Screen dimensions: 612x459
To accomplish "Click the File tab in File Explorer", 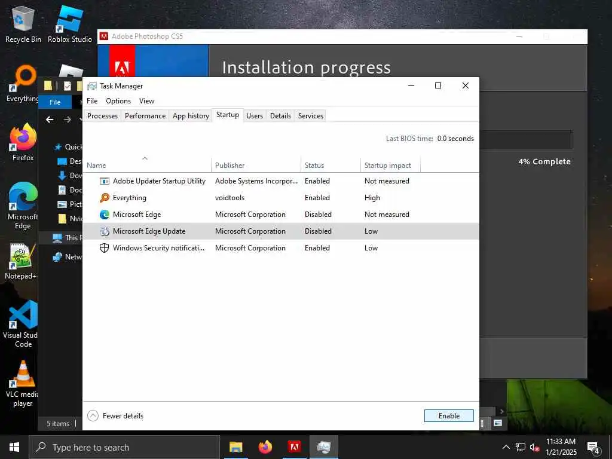I will [55, 102].
